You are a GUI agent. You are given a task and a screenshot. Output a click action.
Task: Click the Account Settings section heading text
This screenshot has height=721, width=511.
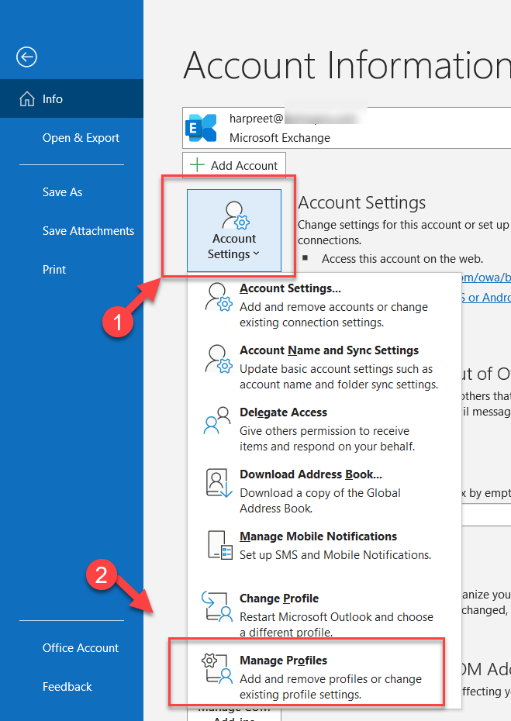point(362,202)
